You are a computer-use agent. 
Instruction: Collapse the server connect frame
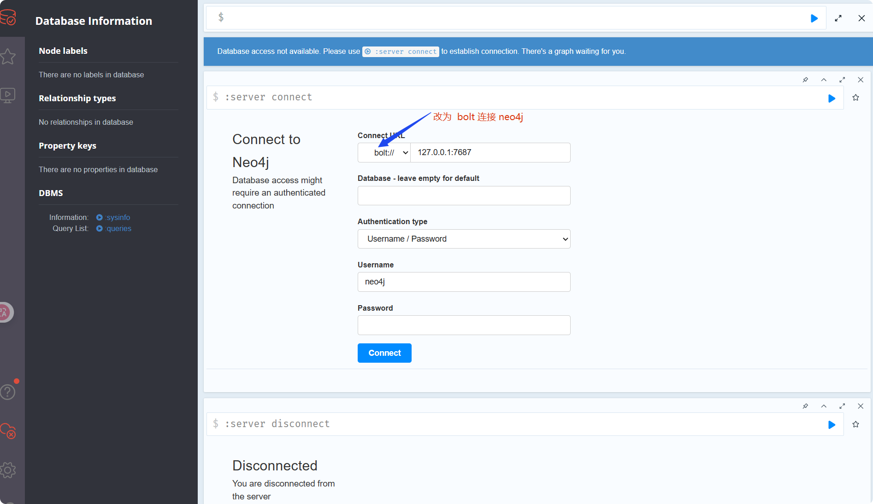(x=824, y=80)
